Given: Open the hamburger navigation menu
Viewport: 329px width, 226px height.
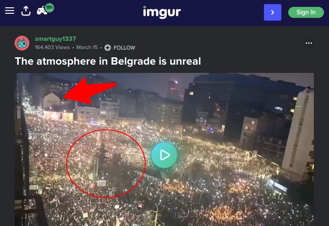Looking at the screenshot, I should click(x=10, y=11).
